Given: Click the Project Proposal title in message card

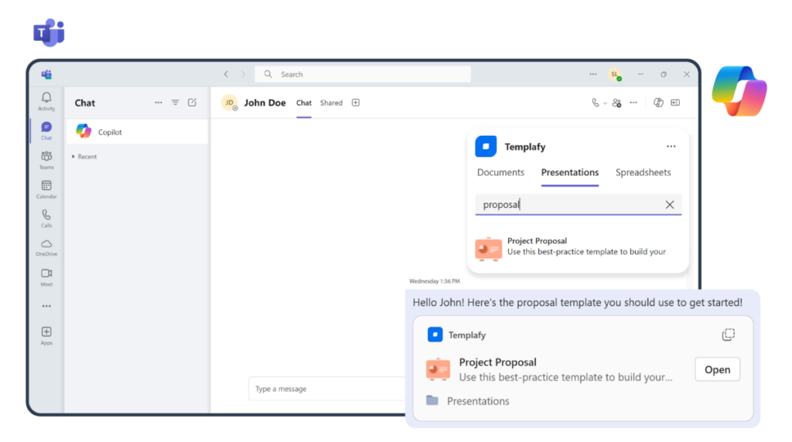Looking at the screenshot, I should (497, 362).
